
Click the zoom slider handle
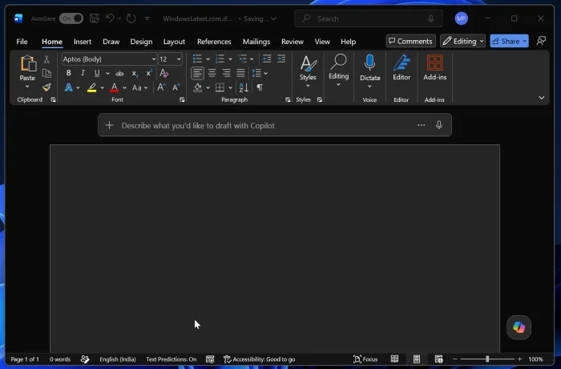(487, 359)
